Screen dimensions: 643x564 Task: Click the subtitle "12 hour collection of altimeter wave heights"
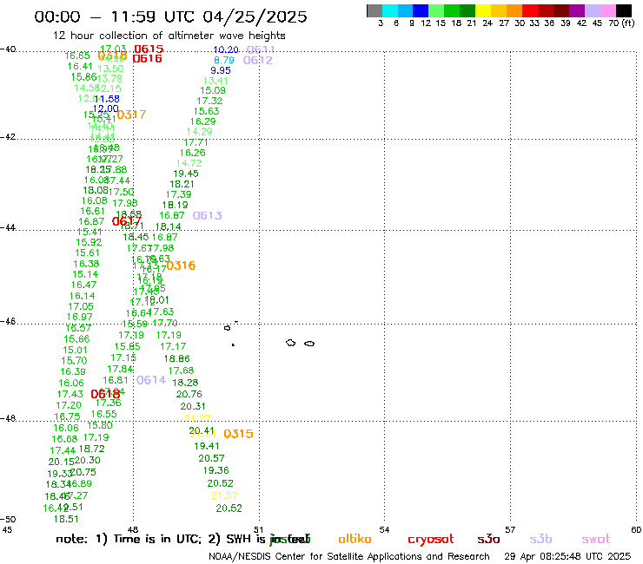pos(169,36)
